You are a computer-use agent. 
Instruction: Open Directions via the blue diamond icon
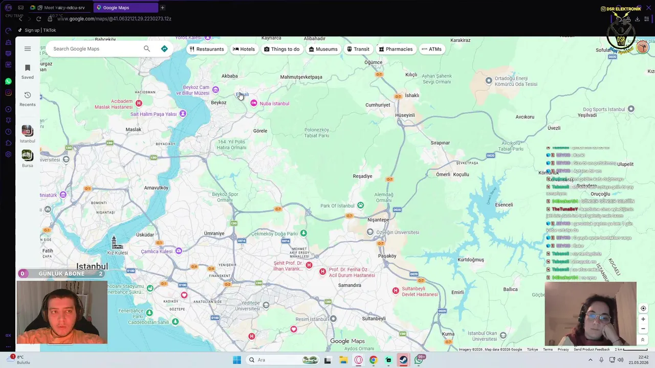164,49
